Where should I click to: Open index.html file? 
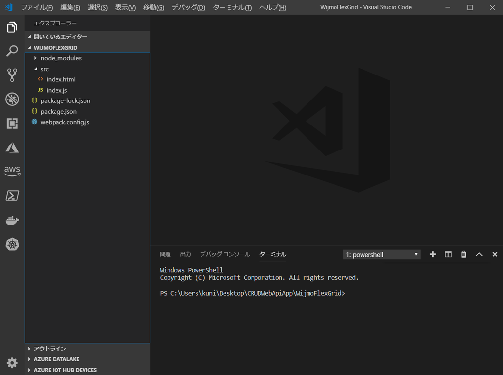[87, 79]
